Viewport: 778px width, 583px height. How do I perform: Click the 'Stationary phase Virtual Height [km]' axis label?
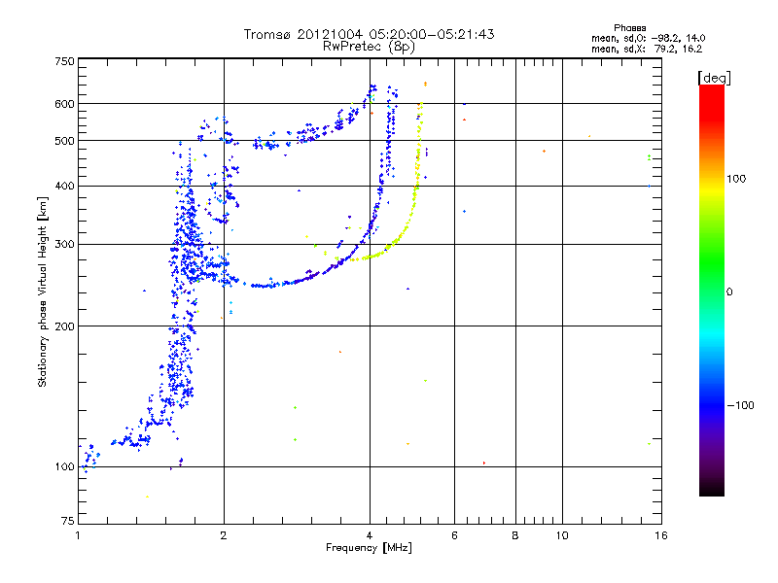[43, 291]
